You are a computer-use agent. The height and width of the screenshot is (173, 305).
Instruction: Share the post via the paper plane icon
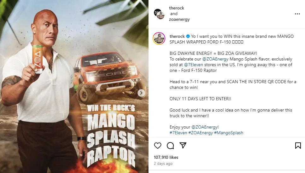[183, 146]
